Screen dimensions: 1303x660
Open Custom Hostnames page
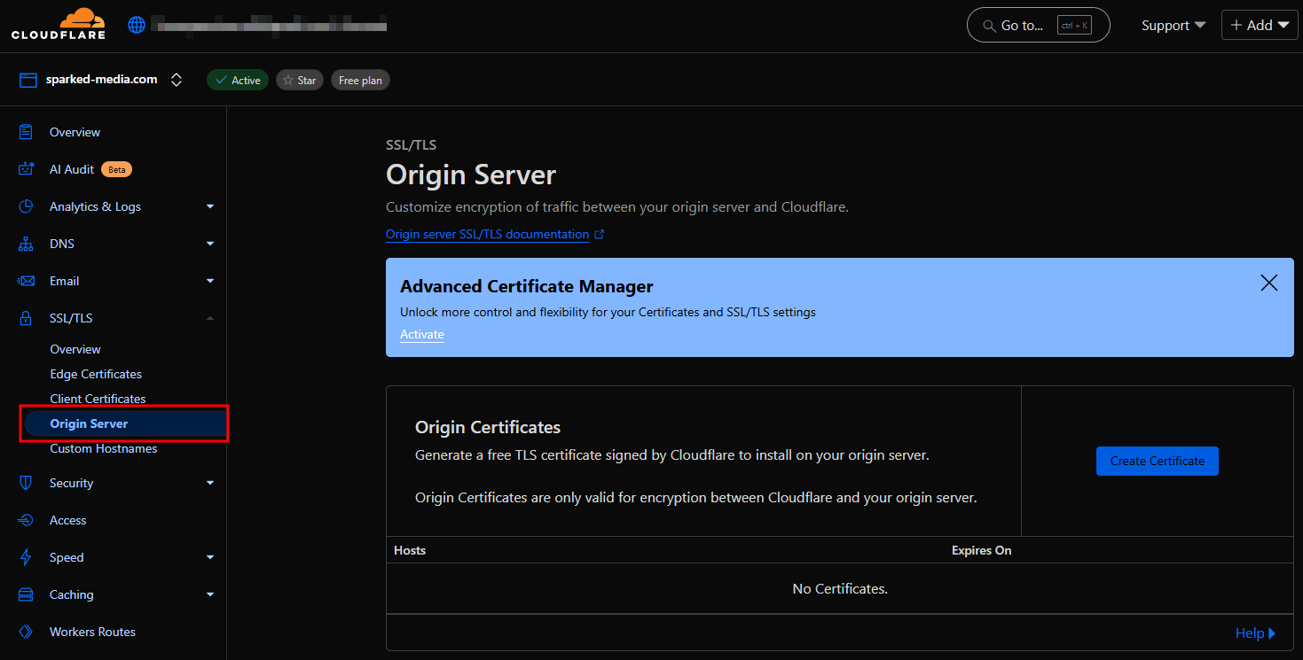point(103,448)
